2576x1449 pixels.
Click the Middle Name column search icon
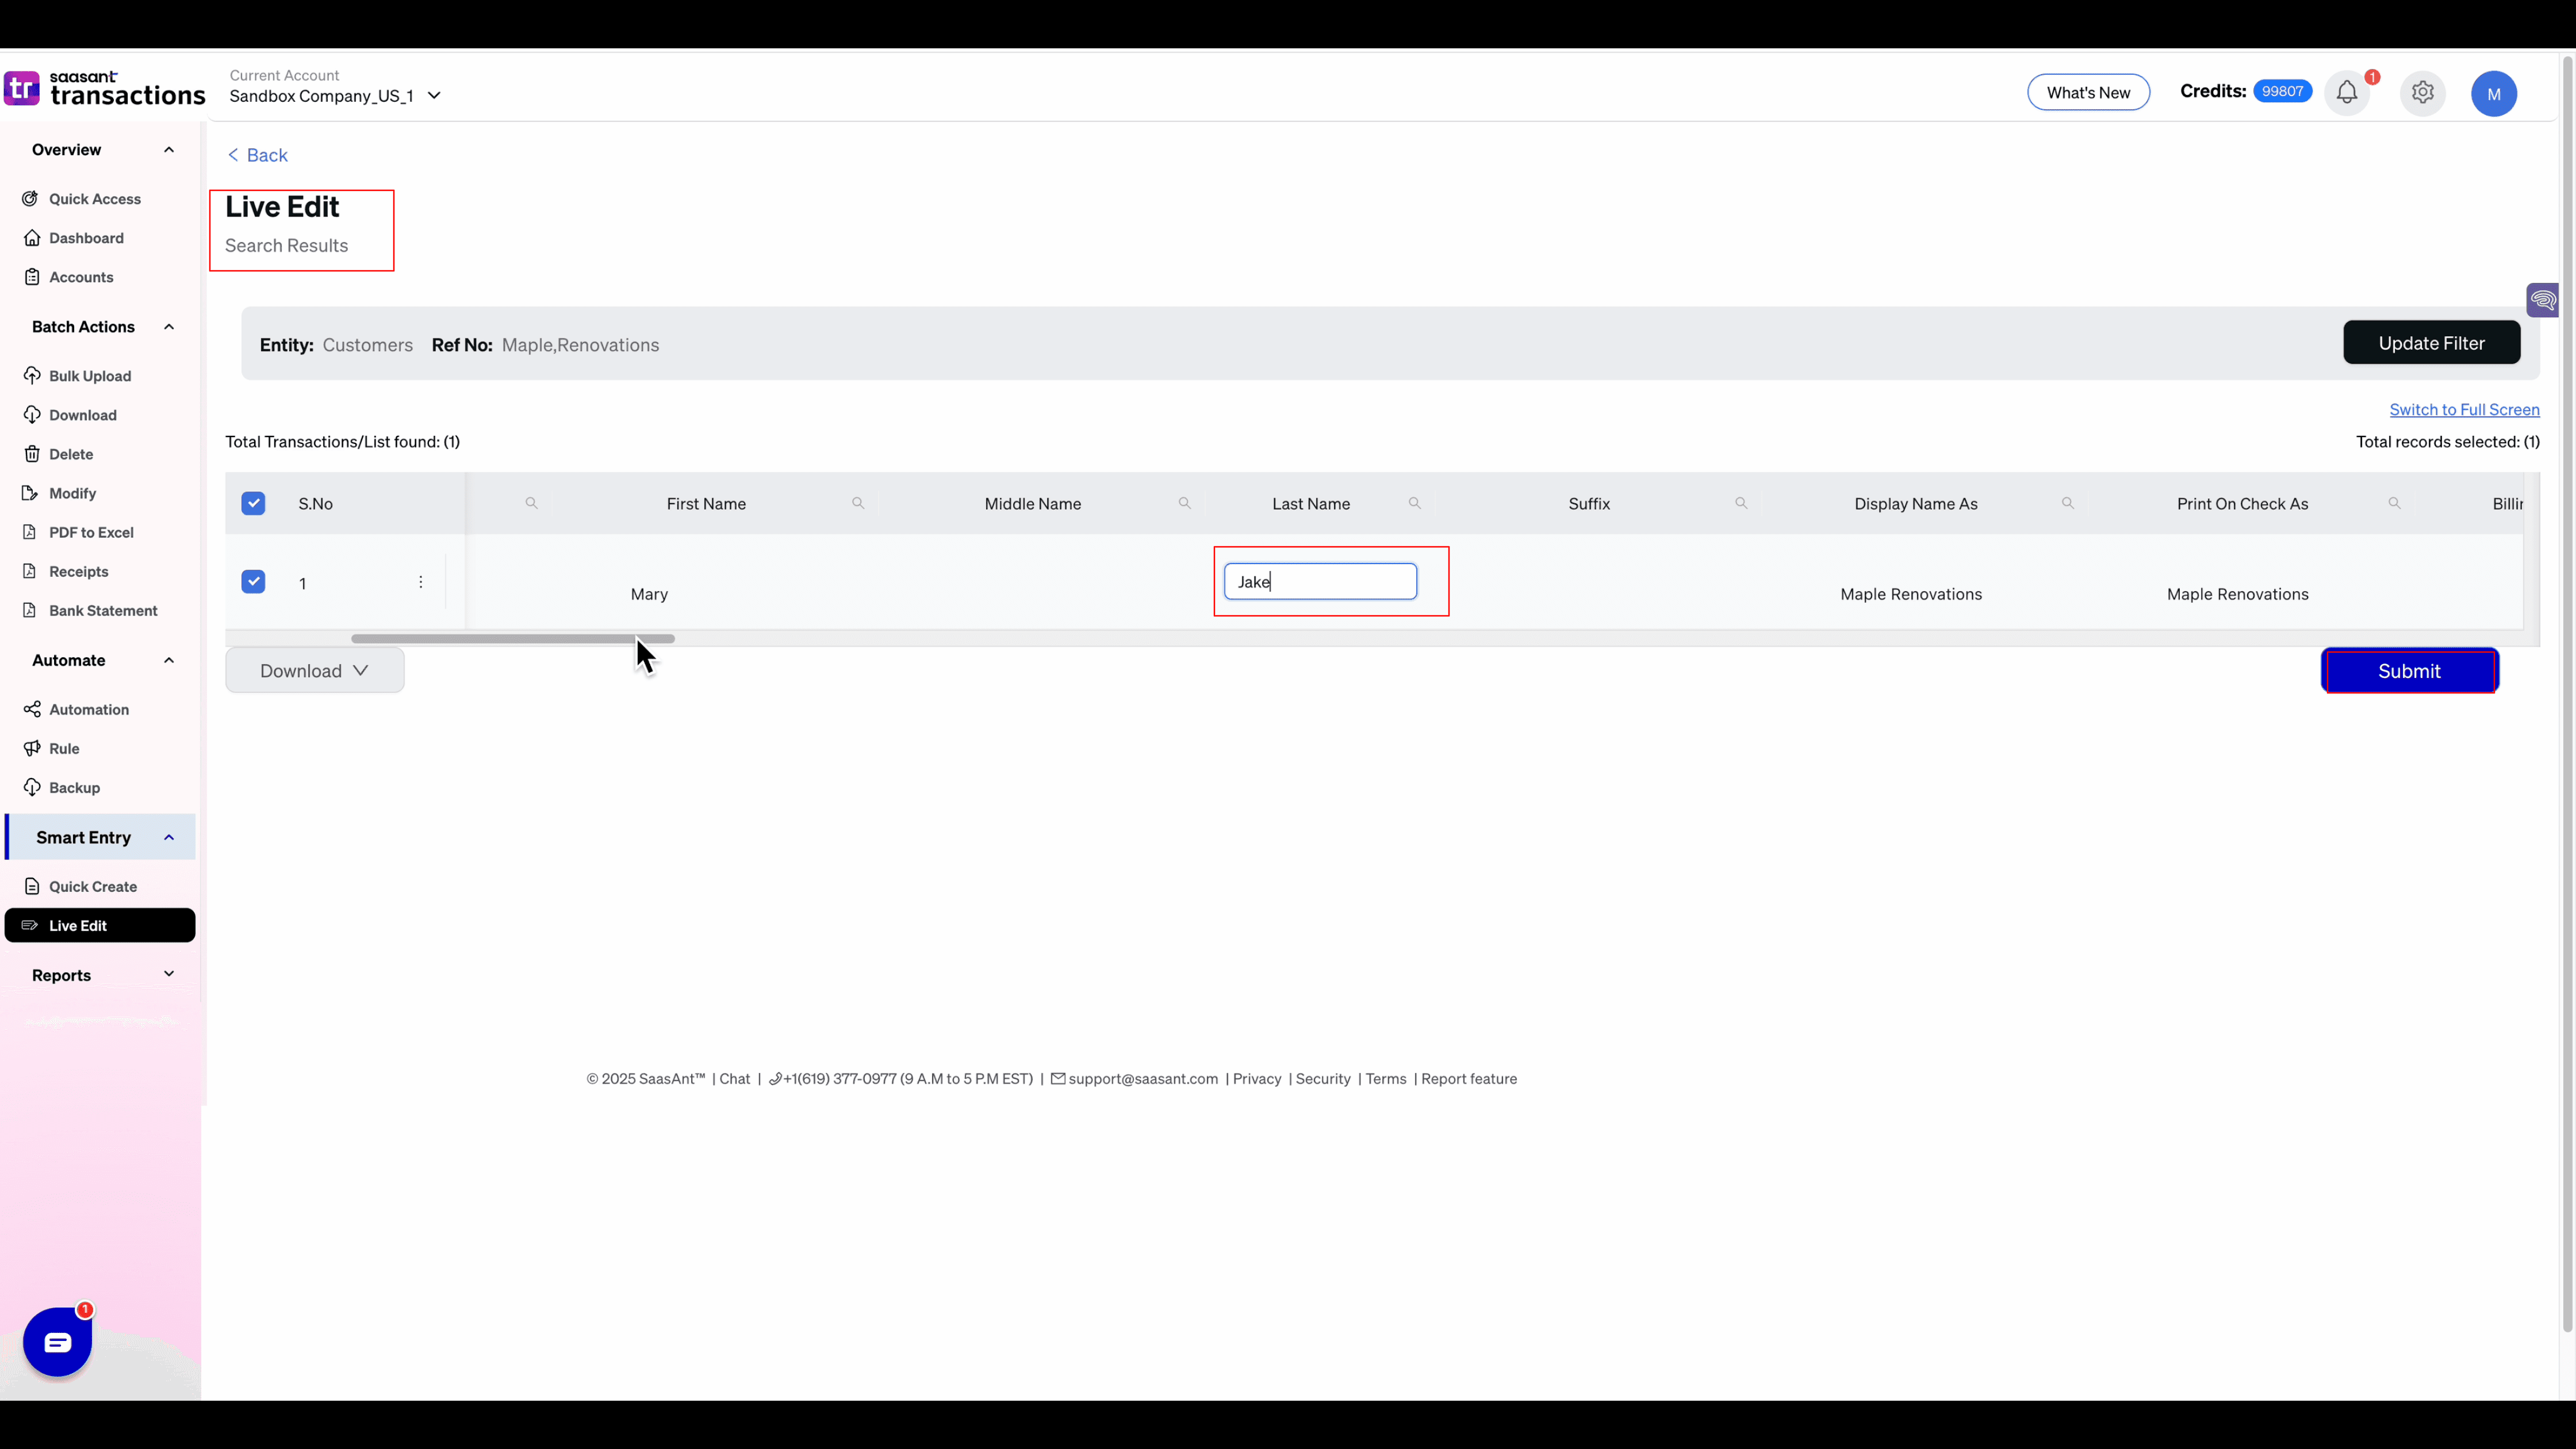point(1185,503)
